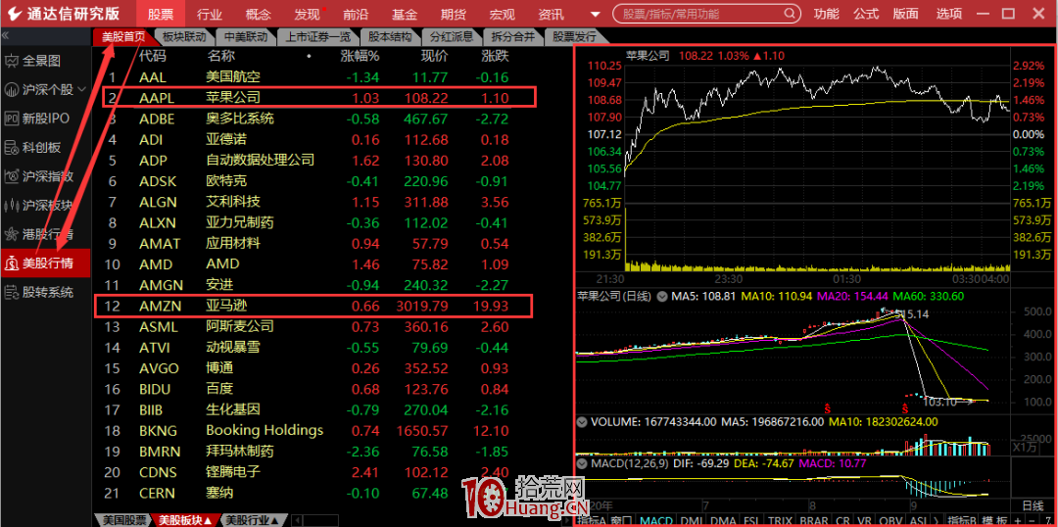Select 美股行情 in the sidebar

[44, 263]
